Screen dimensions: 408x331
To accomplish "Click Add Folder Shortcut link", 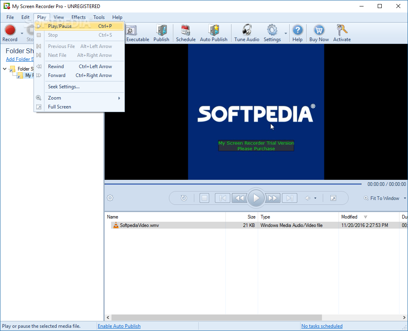I will point(20,59).
